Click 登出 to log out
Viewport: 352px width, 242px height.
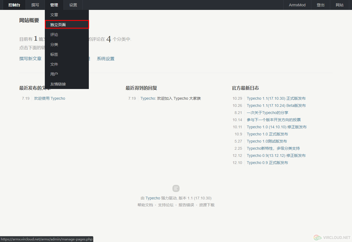point(321,5)
